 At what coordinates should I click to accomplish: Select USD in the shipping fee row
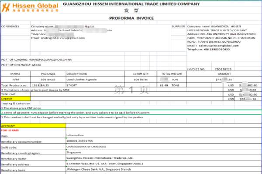pyautogui.click(x=231, y=90)
